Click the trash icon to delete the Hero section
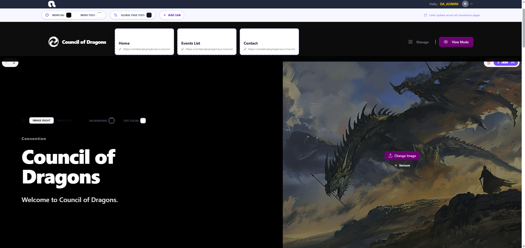This screenshot has height=248, width=525. [x=489, y=63]
